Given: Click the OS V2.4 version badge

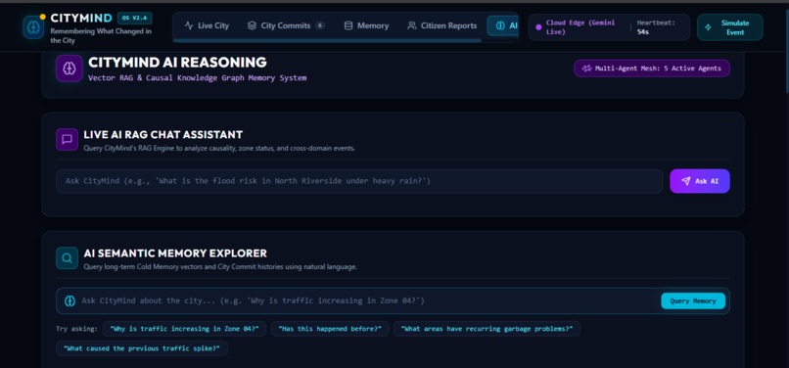Looking at the screenshot, I should click(134, 19).
